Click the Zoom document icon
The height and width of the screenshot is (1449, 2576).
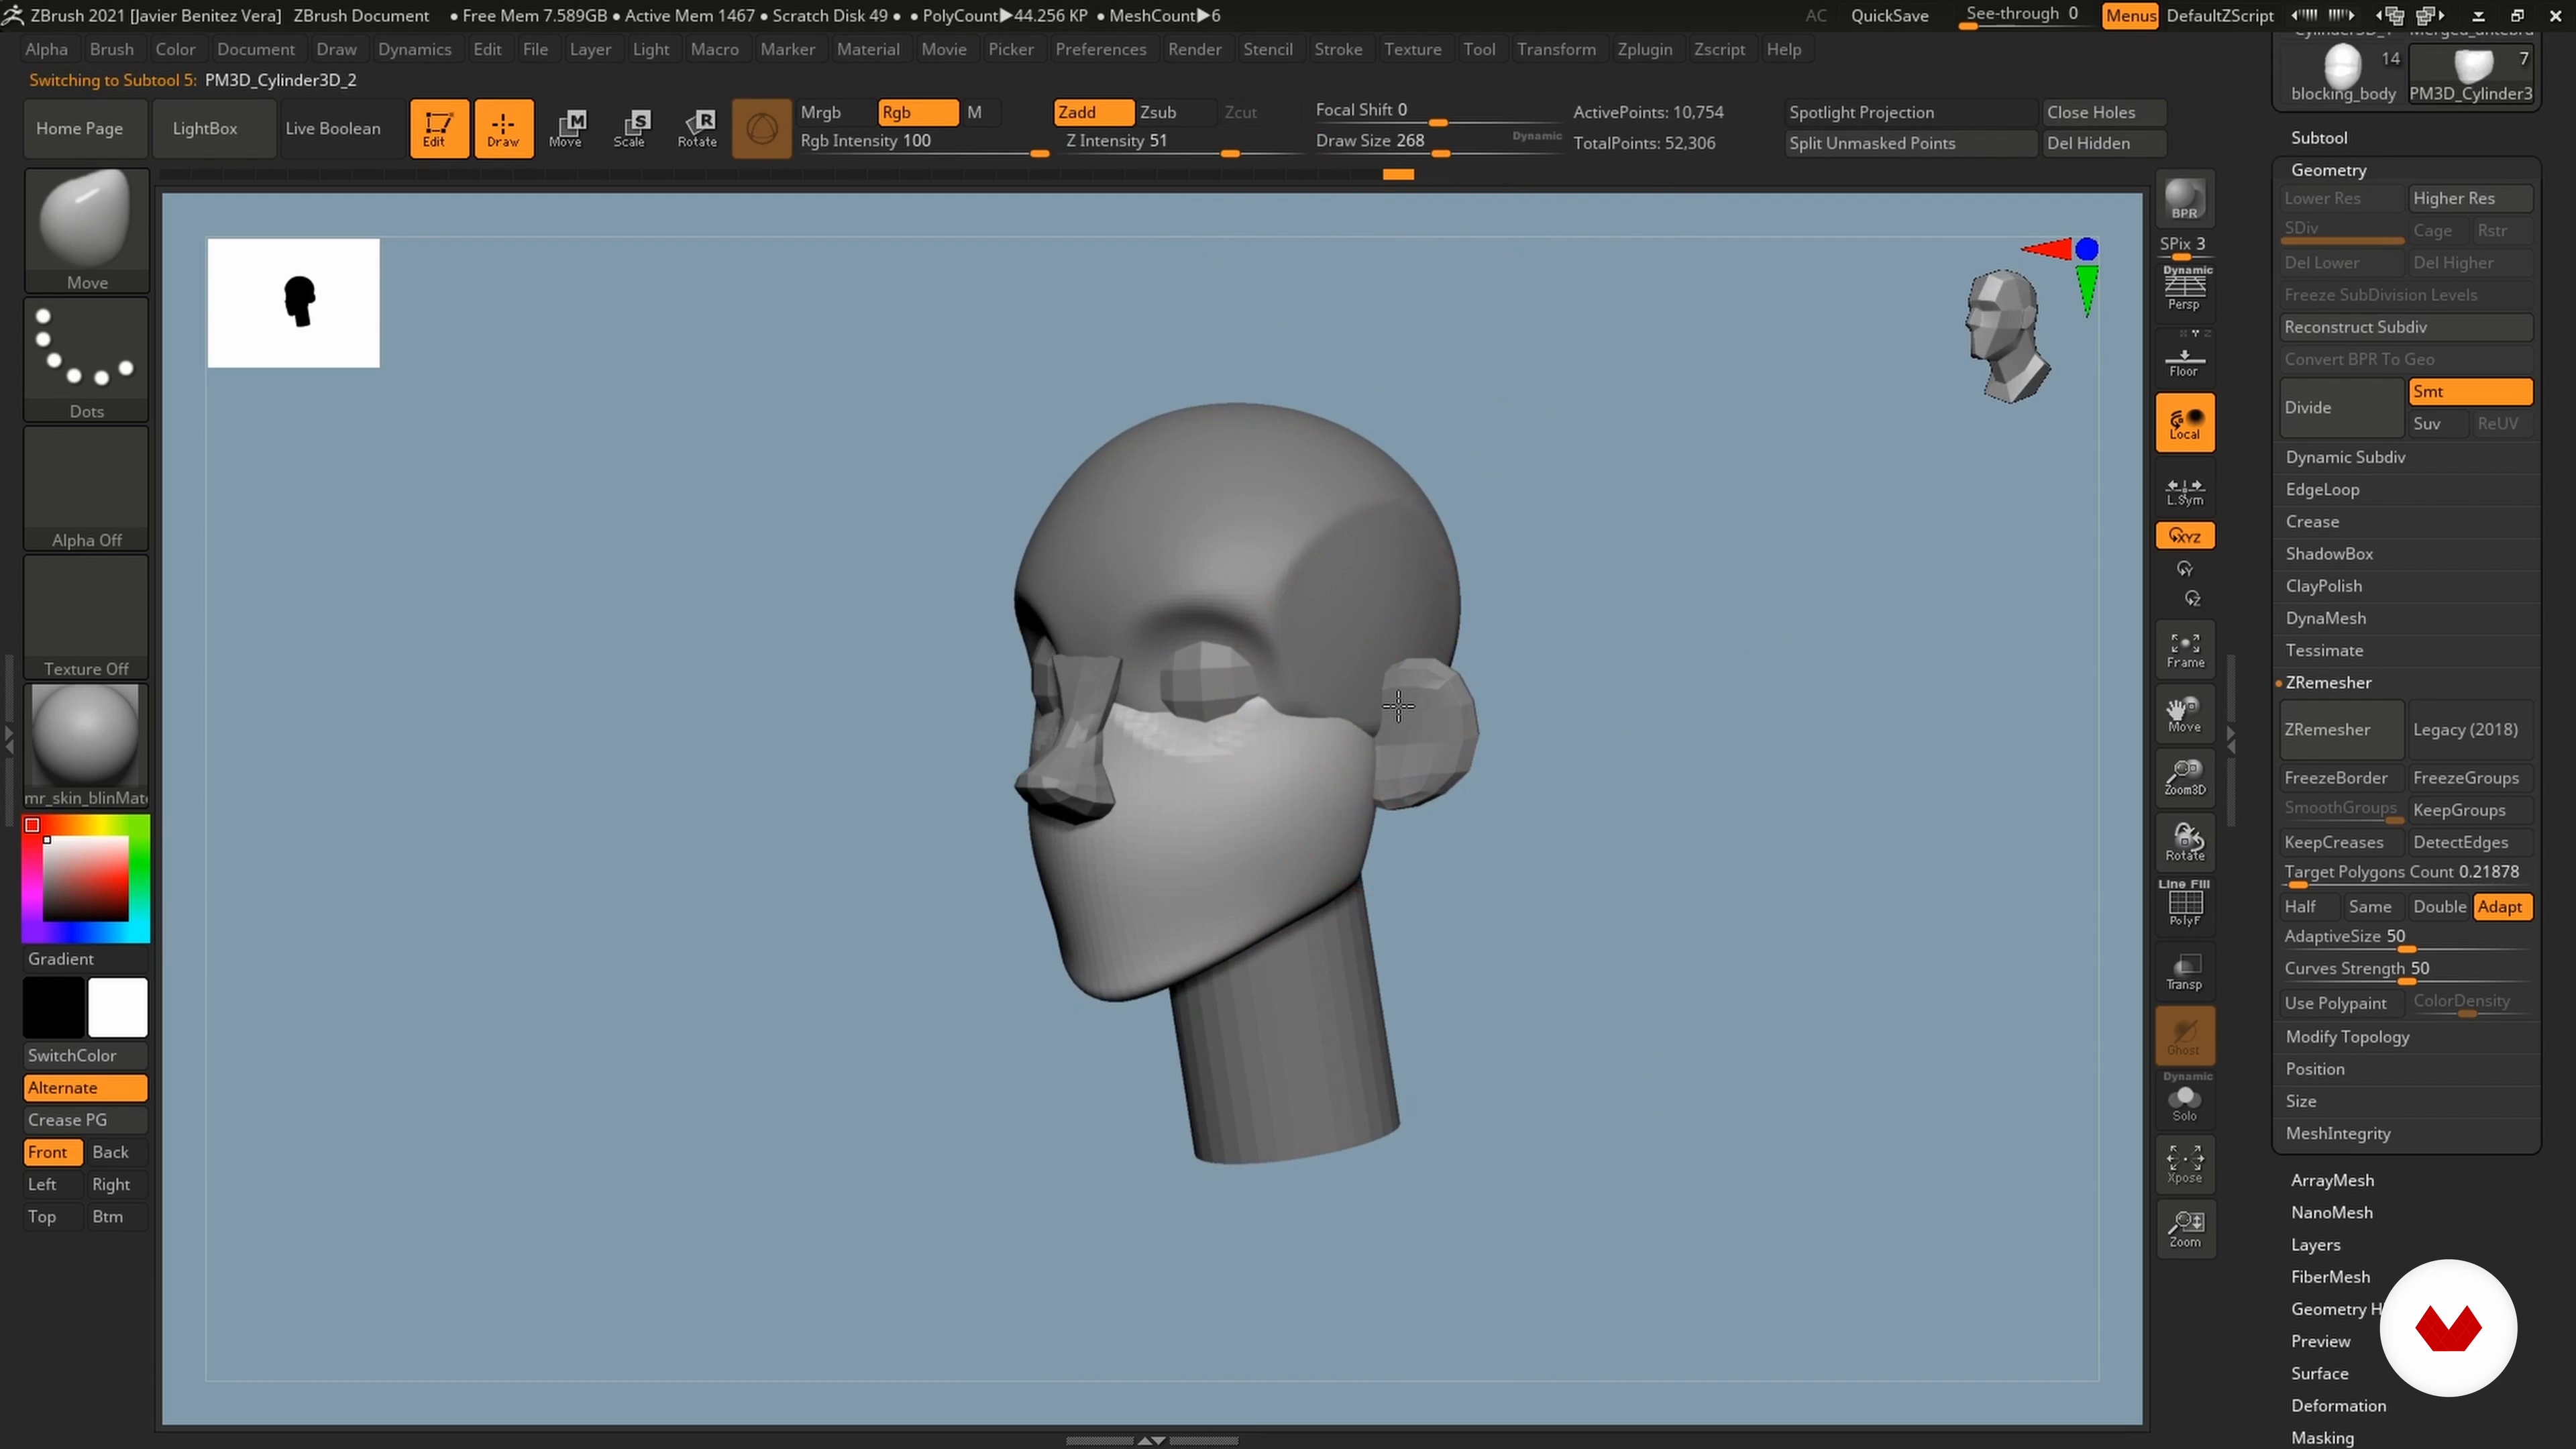2185,1229
